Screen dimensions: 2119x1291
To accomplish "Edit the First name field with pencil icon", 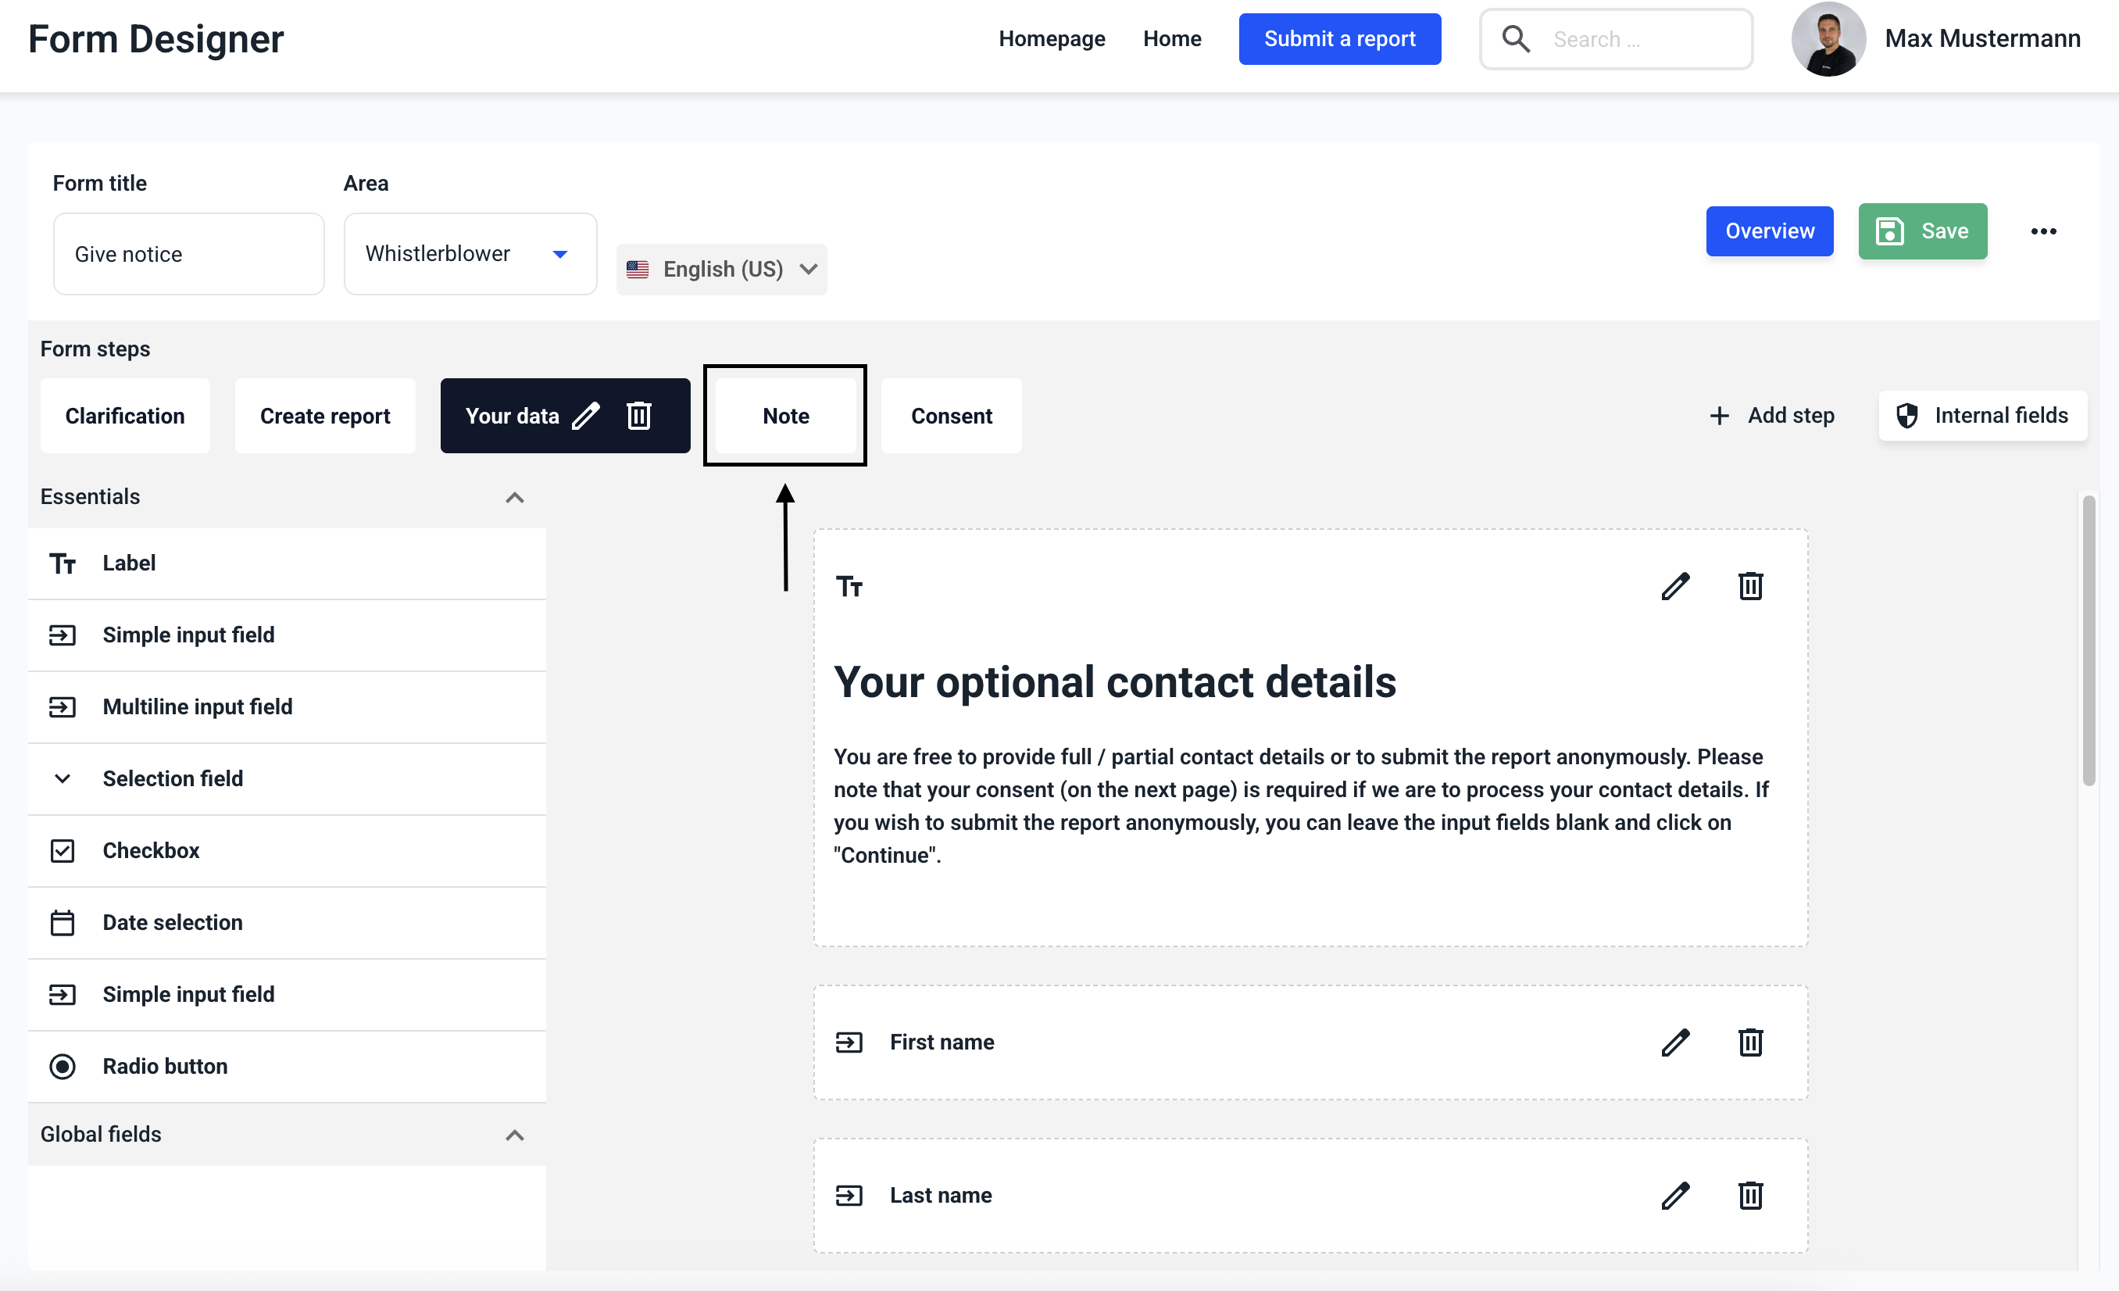I will 1674,1042.
